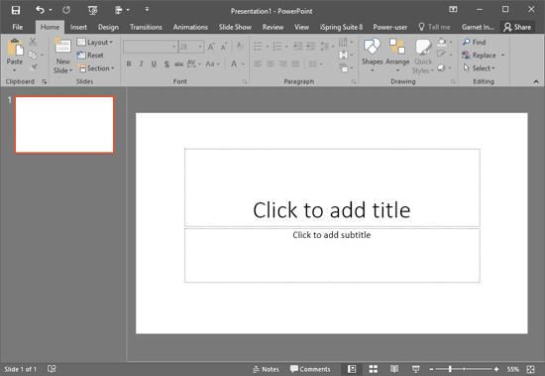Image resolution: width=545 pixels, height=376 pixels.
Task: Click Find in Editing group
Action: click(474, 42)
